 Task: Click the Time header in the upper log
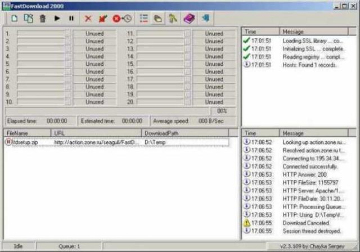[260, 31]
